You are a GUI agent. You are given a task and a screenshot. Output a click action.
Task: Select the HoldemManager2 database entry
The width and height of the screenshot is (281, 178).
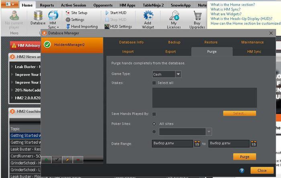(x=72, y=45)
